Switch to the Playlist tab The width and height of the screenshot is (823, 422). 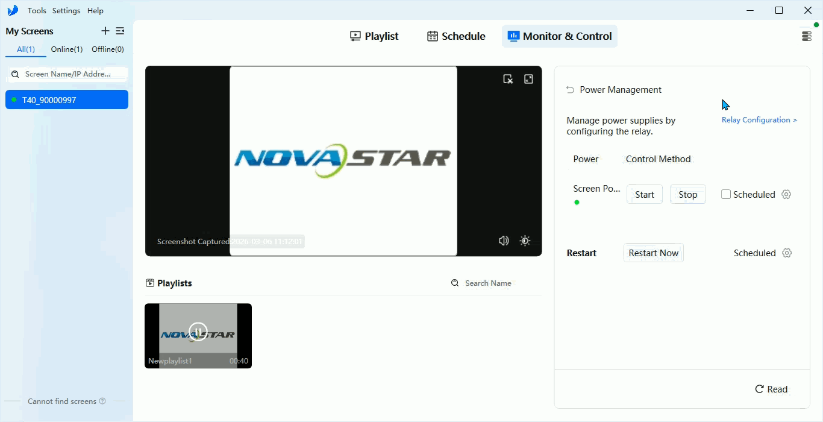(x=374, y=36)
